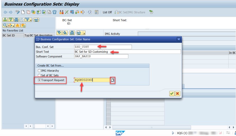236x136 pixels.
Task: Click left panel's last scroll-right arrow
Action: (52, 126)
